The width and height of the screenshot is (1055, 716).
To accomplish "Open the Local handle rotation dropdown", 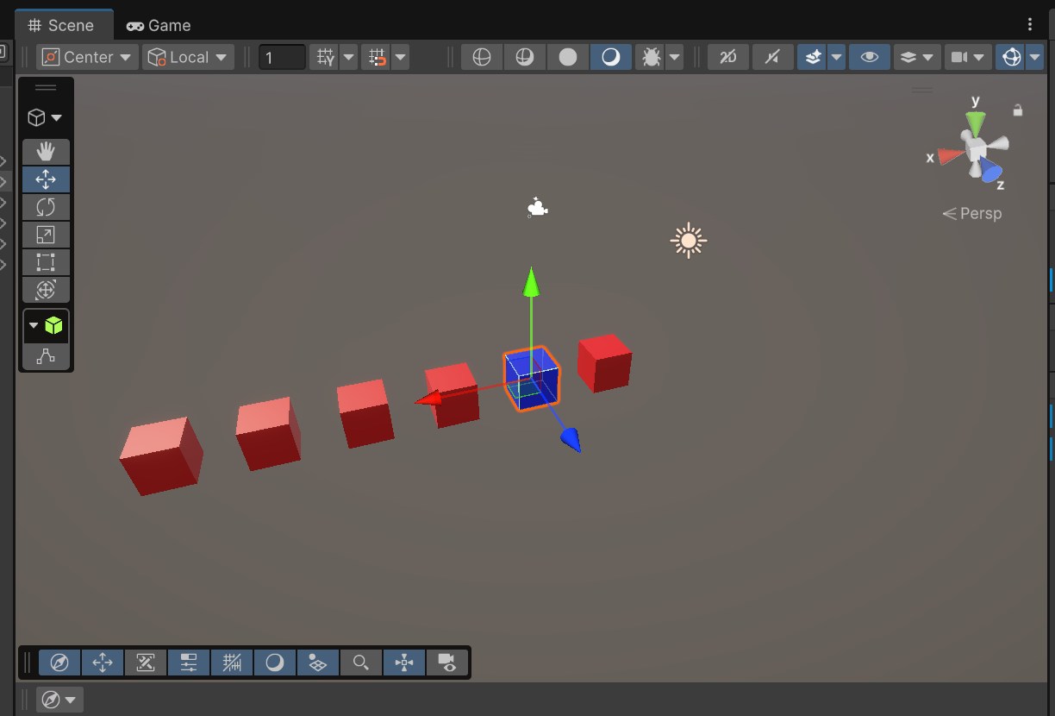I will pyautogui.click(x=188, y=57).
